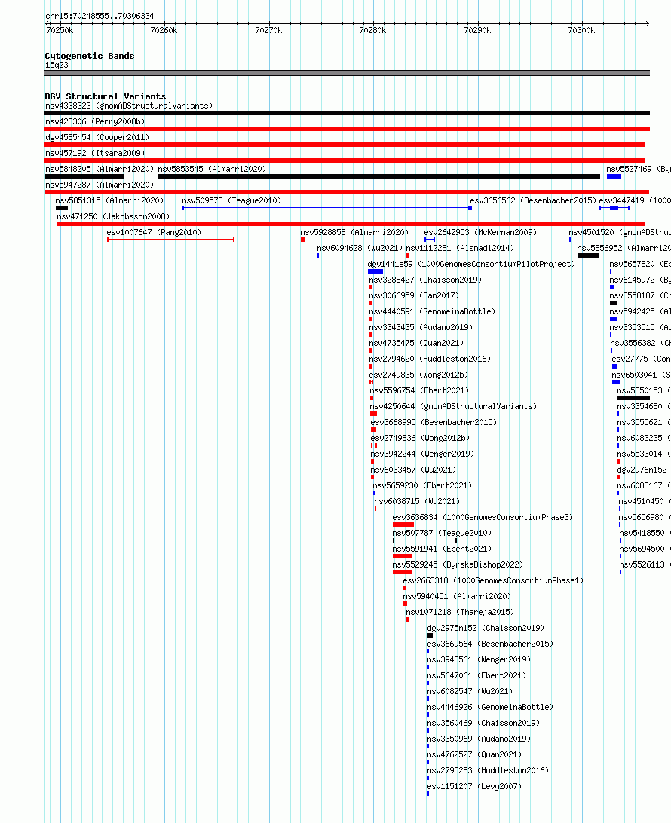The image size is (671, 823).
Task: Select nsv5529245 (ByrskaBishop2022) label
Action: pos(458,564)
